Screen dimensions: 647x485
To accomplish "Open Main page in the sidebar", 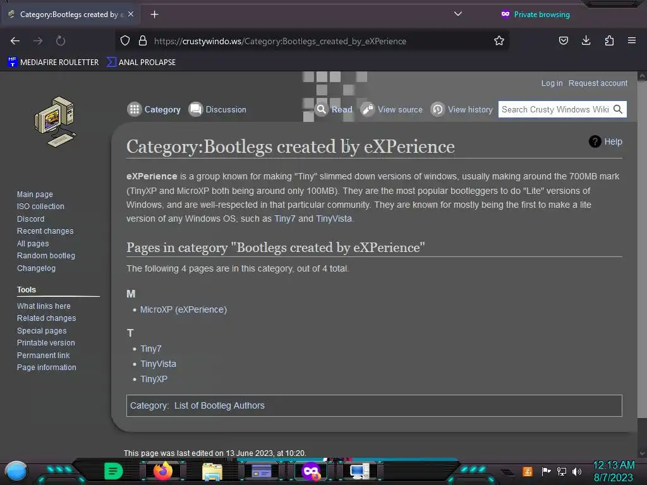I will (35, 195).
